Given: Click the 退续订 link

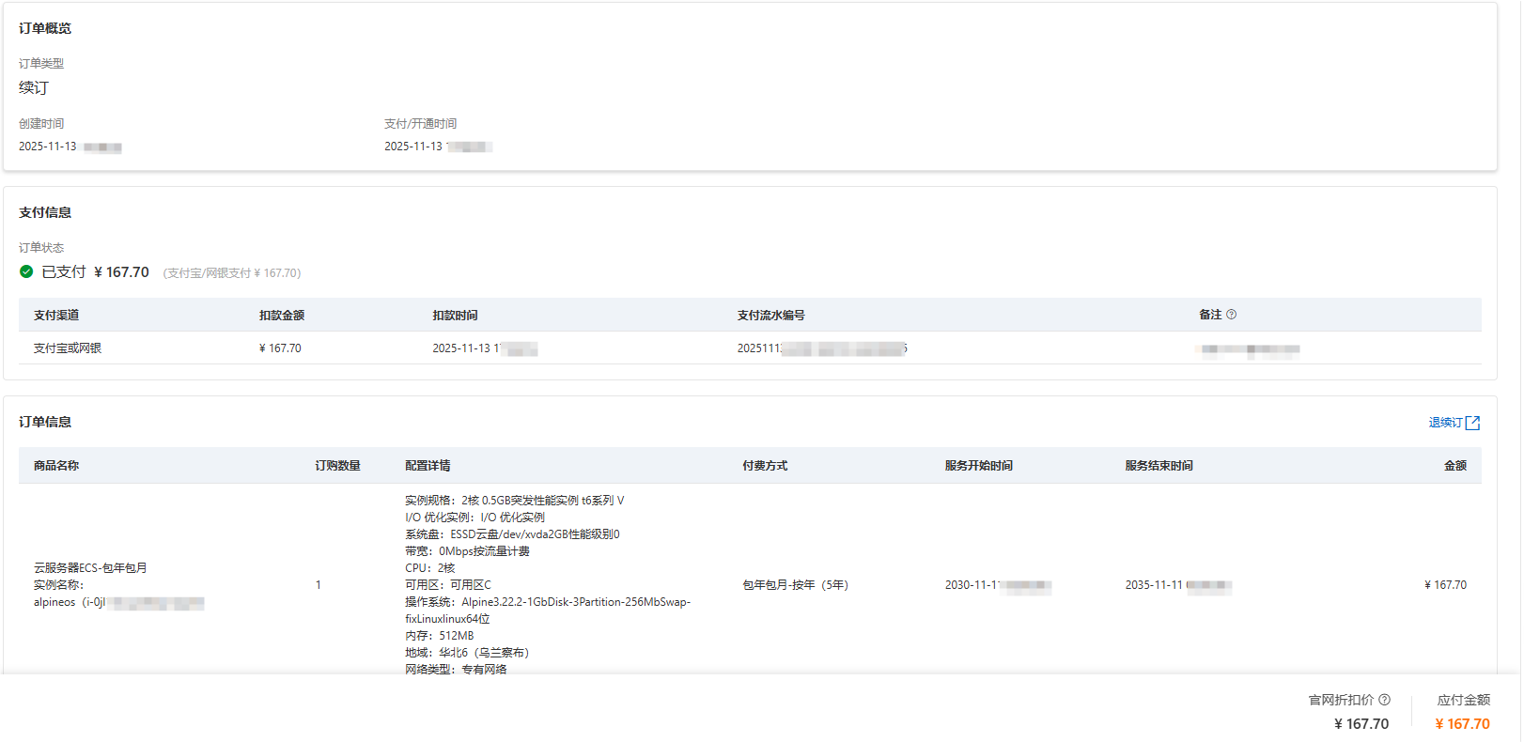Looking at the screenshot, I should pos(1445,423).
